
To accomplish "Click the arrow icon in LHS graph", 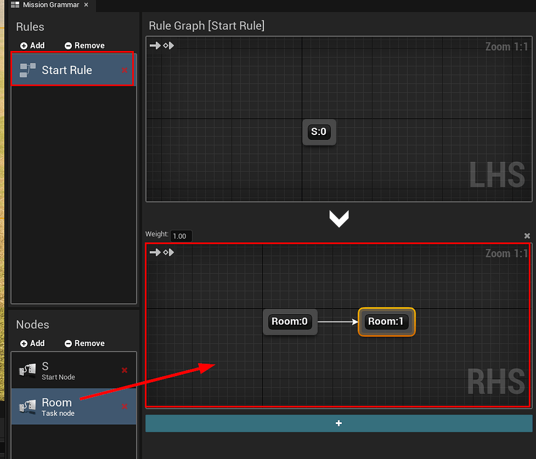I will [x=155, y=45].
